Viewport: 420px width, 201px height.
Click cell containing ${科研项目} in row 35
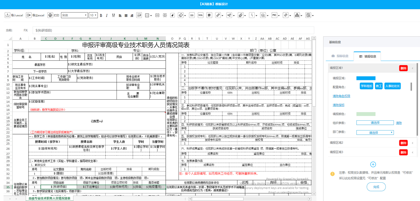tap(58, 187)
